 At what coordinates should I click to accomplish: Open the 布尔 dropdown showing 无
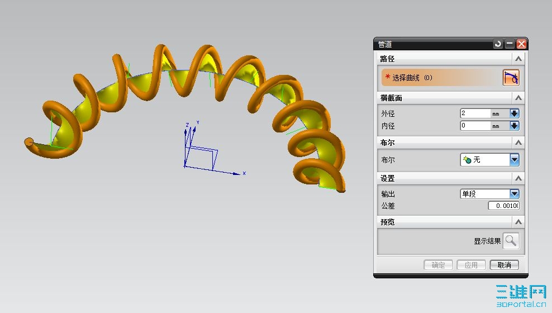489,160
